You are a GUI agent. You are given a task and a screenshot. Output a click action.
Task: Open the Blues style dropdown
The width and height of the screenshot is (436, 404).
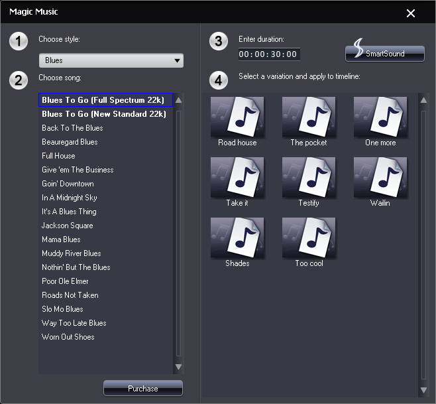(x=111, y=60)
